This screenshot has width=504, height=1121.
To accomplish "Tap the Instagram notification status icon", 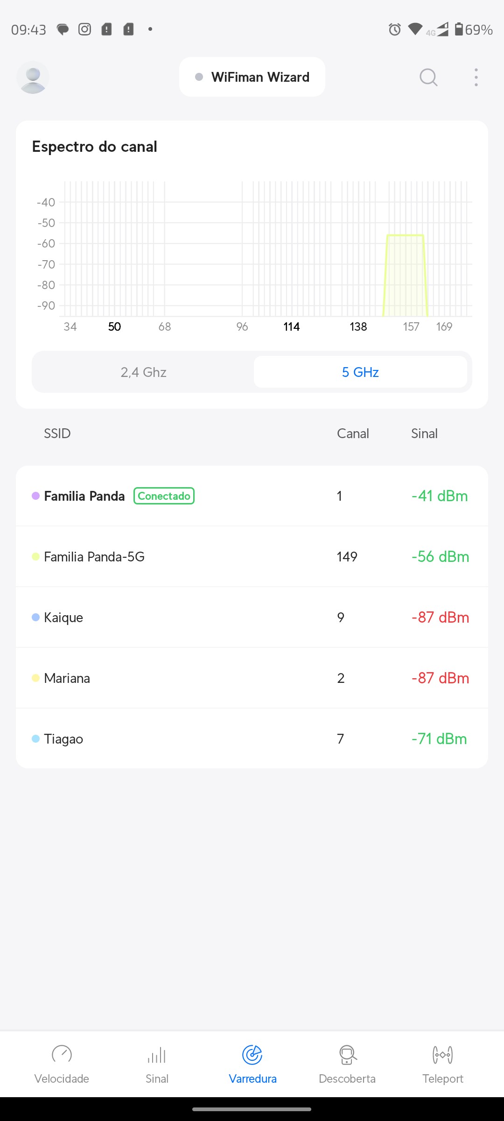I will pyautogui.click(x=84, y=29).
